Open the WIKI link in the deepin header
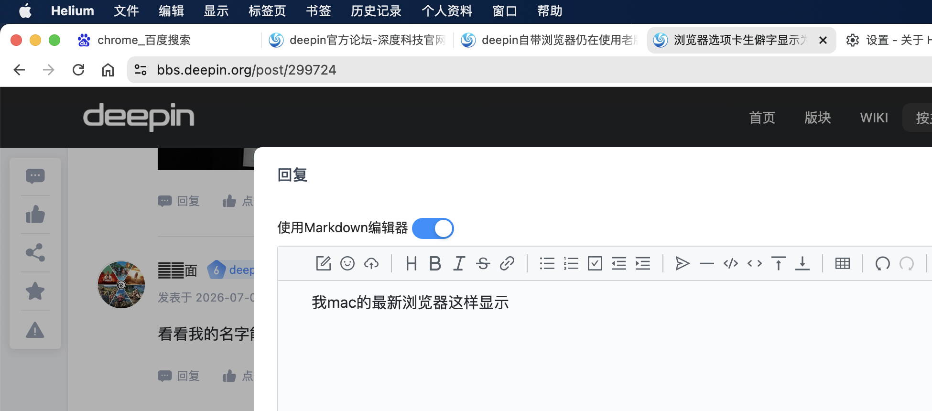932x411 pixels. (874, 118)
